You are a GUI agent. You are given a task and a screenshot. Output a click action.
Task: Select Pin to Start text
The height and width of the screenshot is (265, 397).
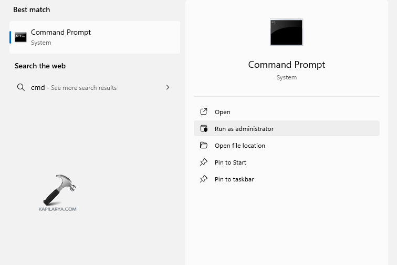(231, 162)
